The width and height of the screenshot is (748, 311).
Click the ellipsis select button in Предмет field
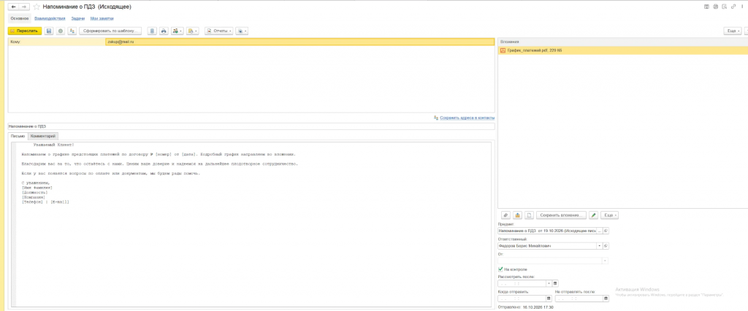(600, 231)
